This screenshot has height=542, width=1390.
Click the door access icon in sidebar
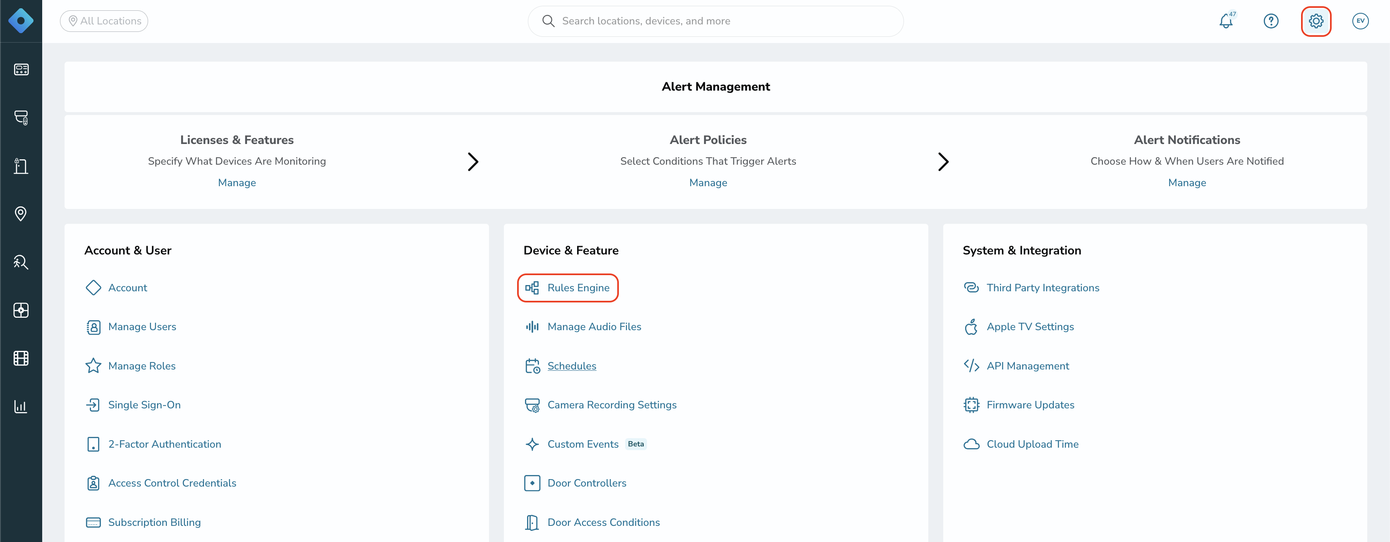click(x=21, y=166)
